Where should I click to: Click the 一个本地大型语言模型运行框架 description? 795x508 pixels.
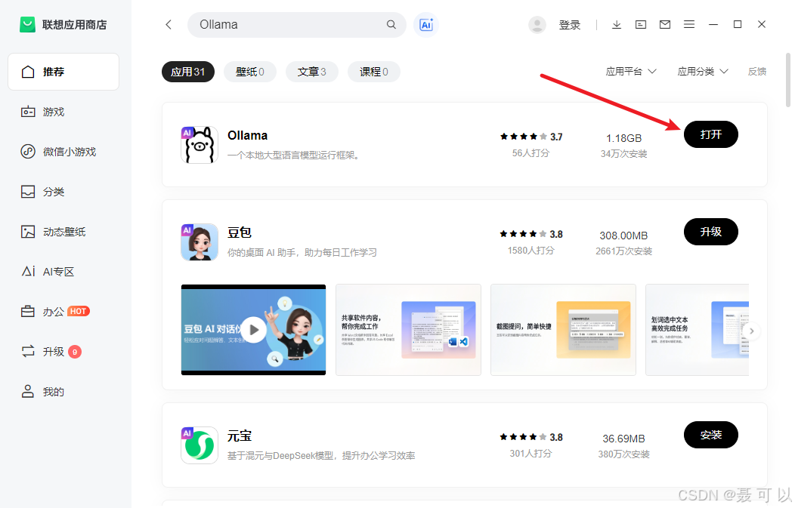point(295,155)
